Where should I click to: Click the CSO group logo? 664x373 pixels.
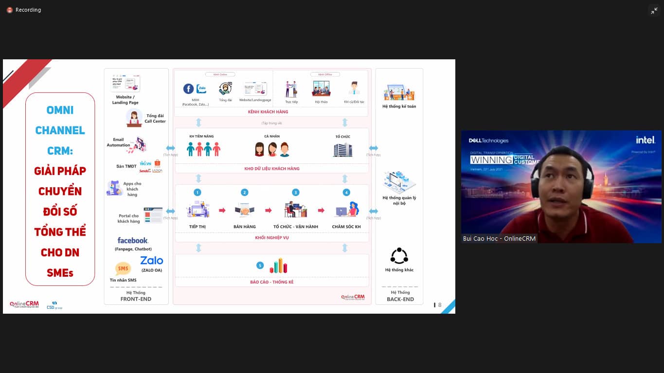[x=54, y=305]
